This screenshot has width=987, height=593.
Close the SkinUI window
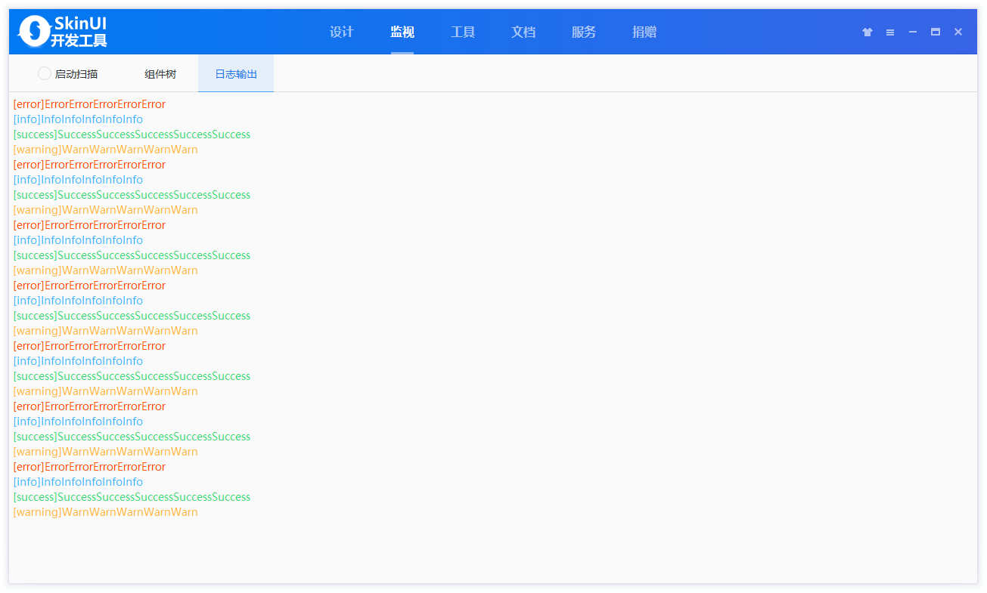[x=958, y=32]
